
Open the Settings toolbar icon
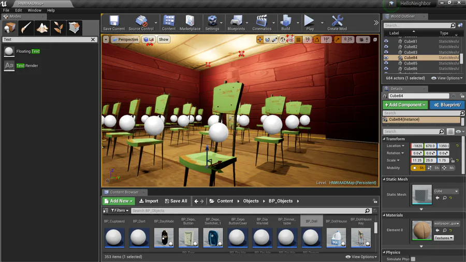click(212, 23)
